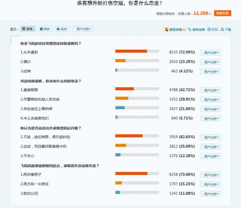This screenshot has height=208, width=241.
Task: Click option text 1.直接报警
Action: [29, 90]
